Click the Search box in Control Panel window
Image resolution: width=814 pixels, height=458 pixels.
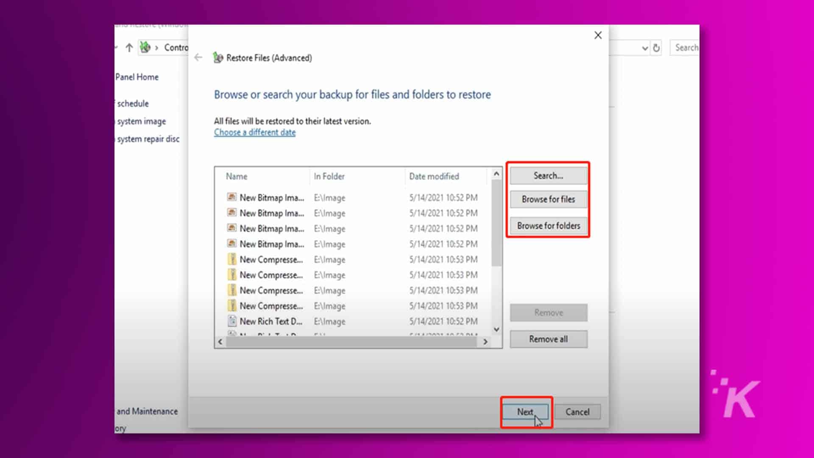coord(684,47)
